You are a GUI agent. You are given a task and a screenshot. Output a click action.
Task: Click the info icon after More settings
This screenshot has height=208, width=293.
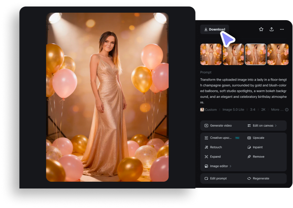coord(286,110)
